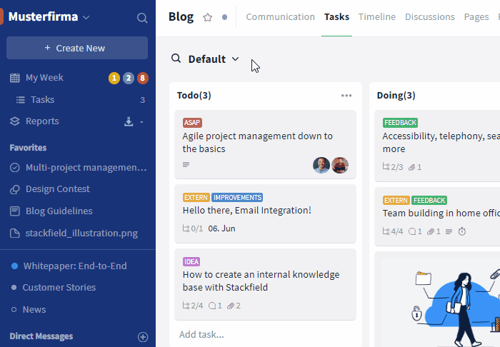
Task: Open the Agile project management task title
Action: (257, 142)
